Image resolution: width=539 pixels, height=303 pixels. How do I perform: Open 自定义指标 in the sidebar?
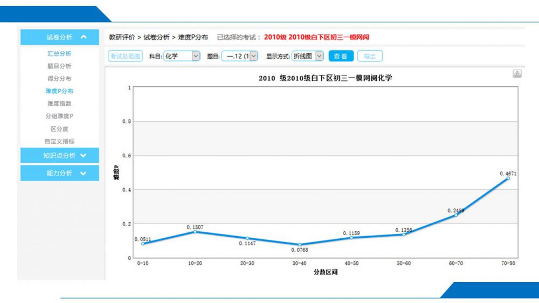pos(59,141)
